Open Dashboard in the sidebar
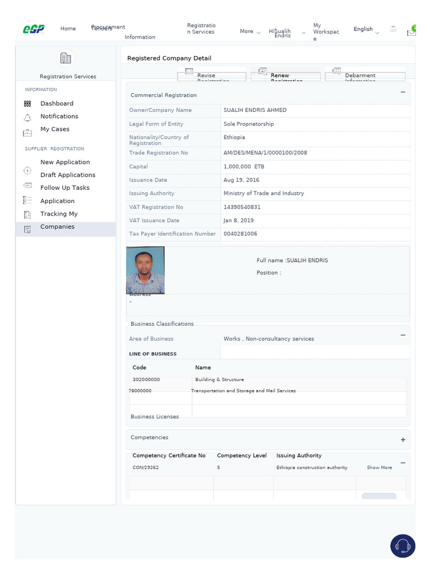430x573 pixels. click(x=57, y=104)
